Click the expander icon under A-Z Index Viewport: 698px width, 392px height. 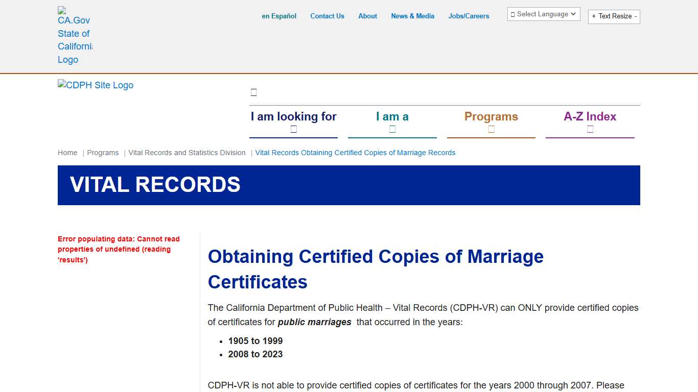590,129
